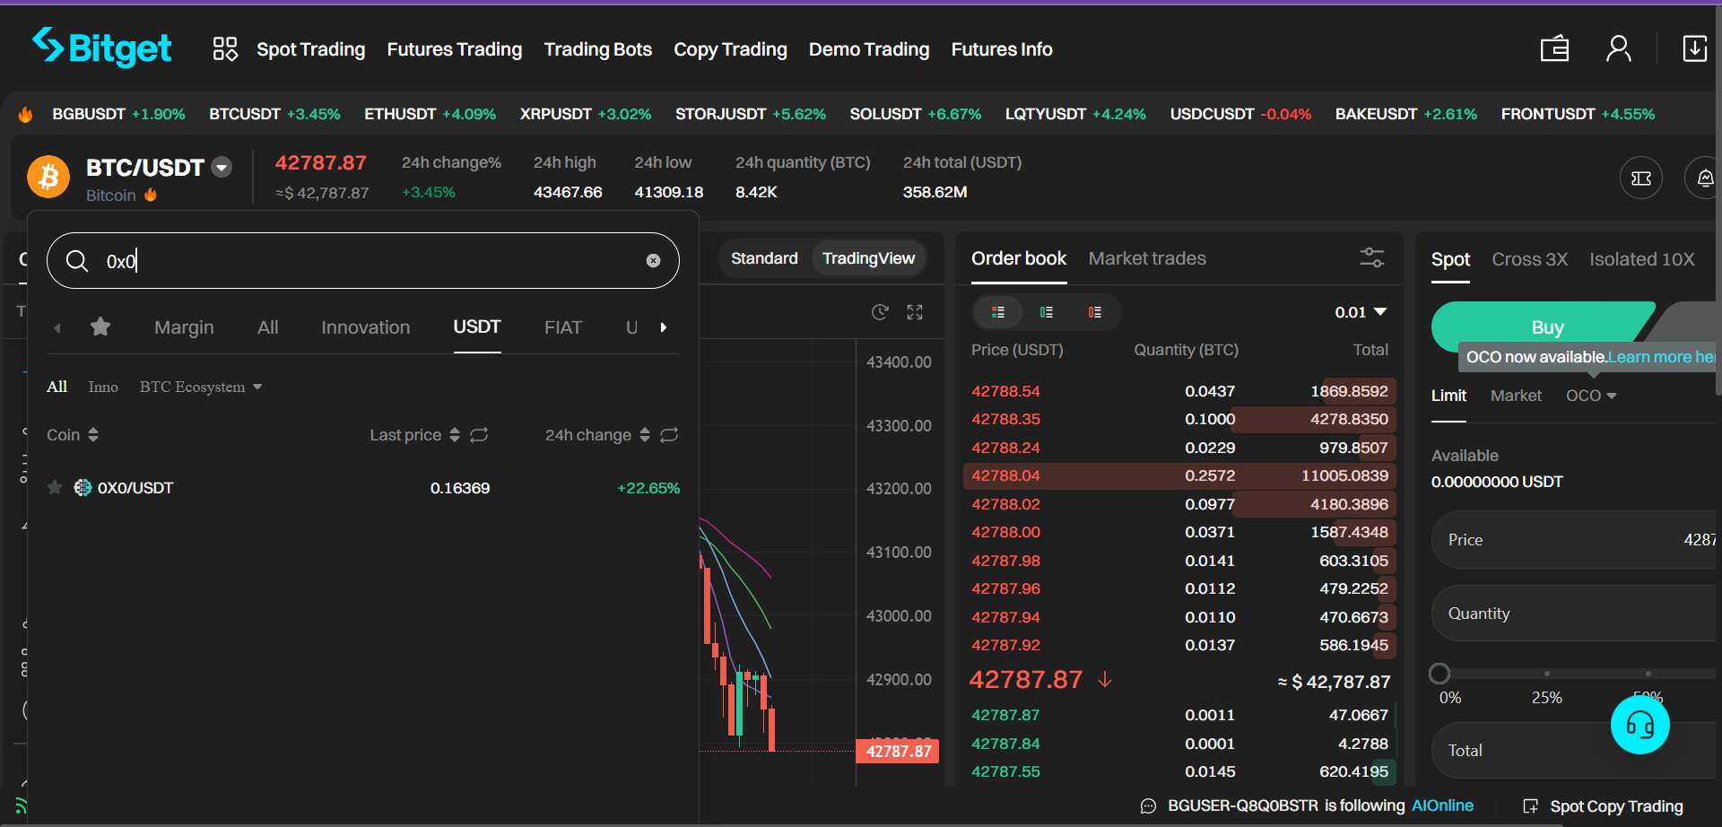Click the green Buy button
The image size is (1722, 827).
[x=1544, y=327]
